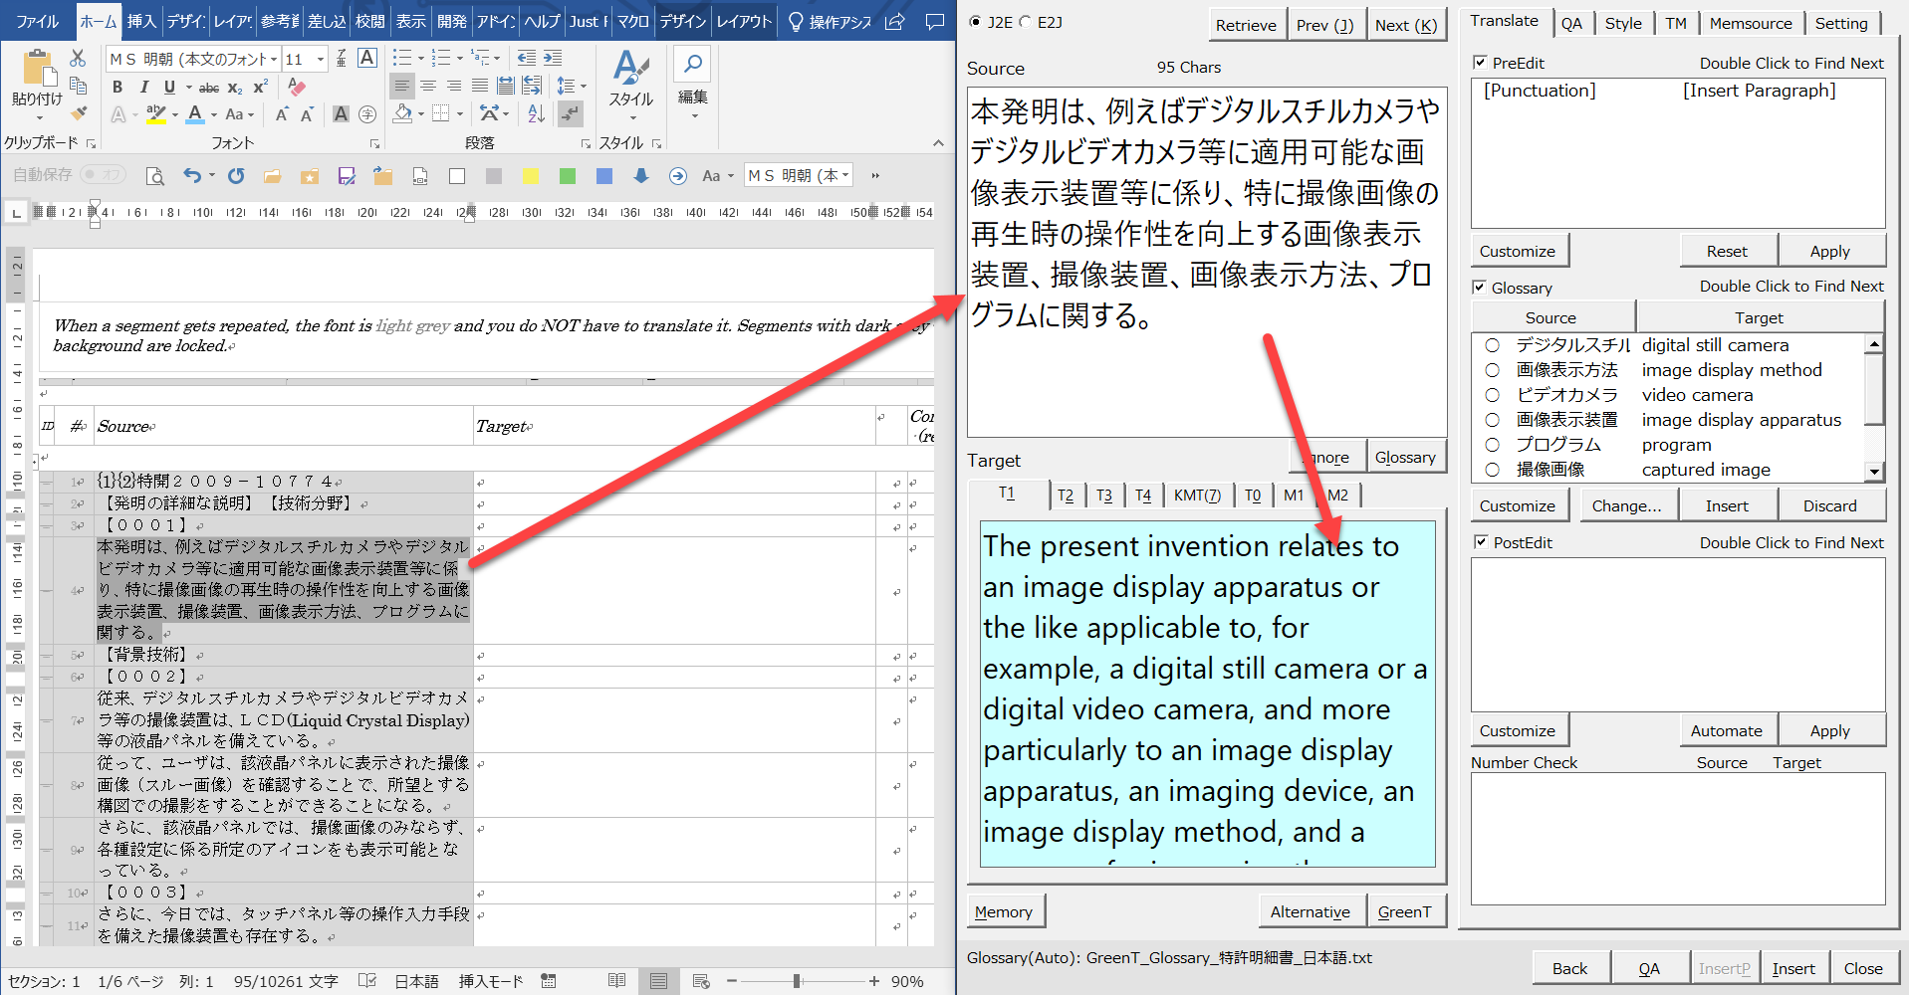The height and width of the screenshot is (995, 1909).
Task: Open the KMT(7) translation tab
Action: (1196, 495)
